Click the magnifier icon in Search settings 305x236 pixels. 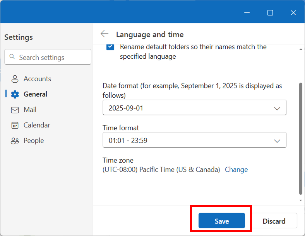[x=12, y=56]
